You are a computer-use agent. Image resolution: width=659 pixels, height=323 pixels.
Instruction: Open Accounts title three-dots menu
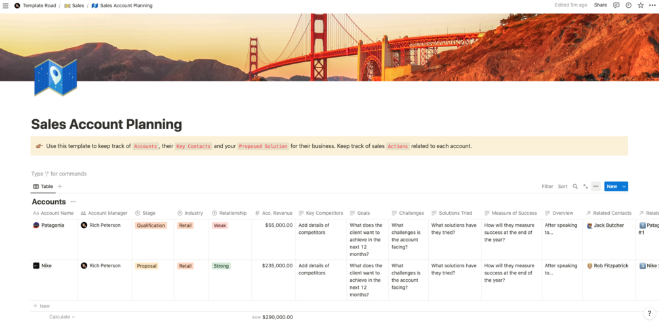tap(73, 202)
